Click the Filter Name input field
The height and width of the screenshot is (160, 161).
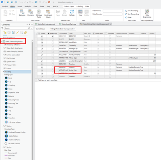[113, 10]
